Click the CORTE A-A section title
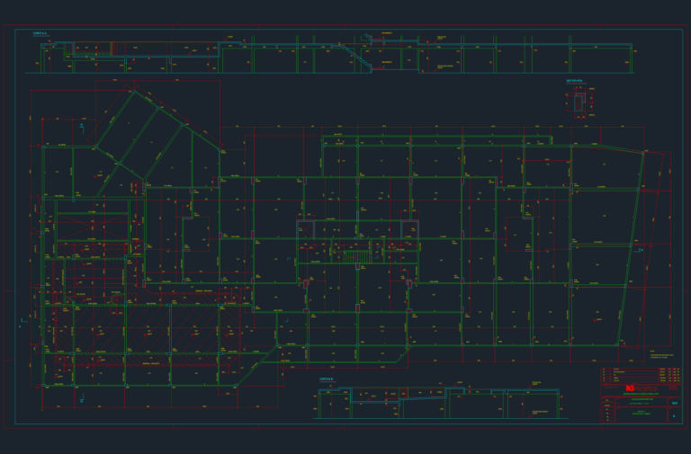The image size is (691, 454). tap(40, 33)
